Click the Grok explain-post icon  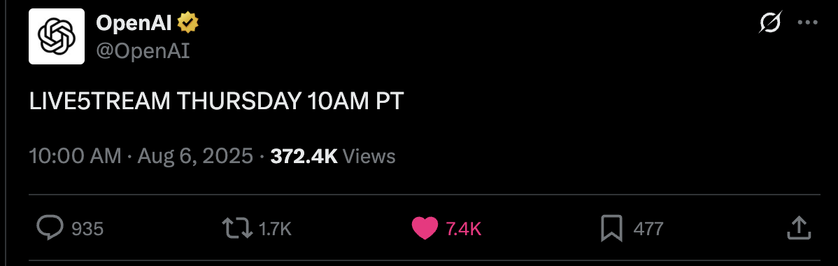(771, 22)
